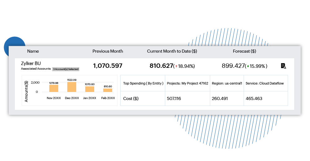Click the Jan 20XX bar in chart
The width and height of the screenshot is (310, 161).
pos(90,89)
